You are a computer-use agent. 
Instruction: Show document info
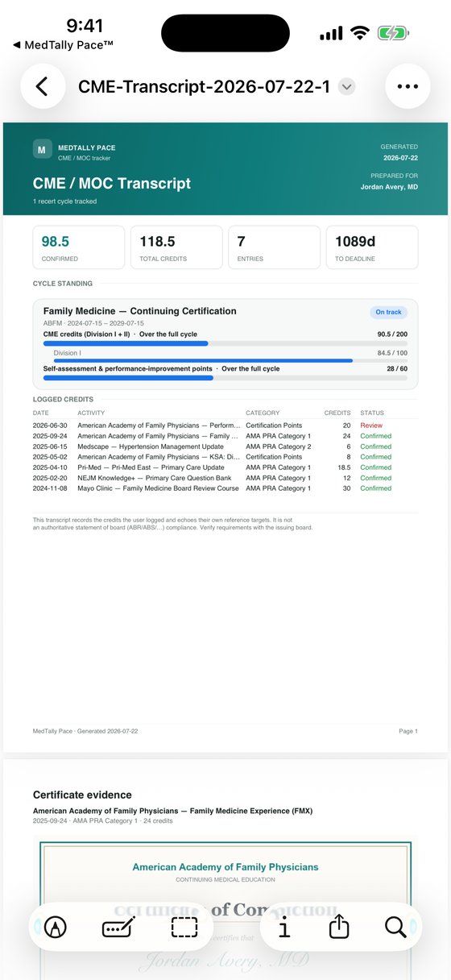click(284, 928)
